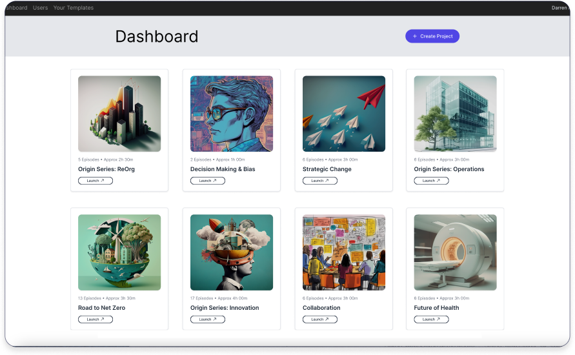Open the Origin Series: Innovation head-sculpture thumbnail
Viewport: 575px width, 355px height.
(x=232, y=252)
